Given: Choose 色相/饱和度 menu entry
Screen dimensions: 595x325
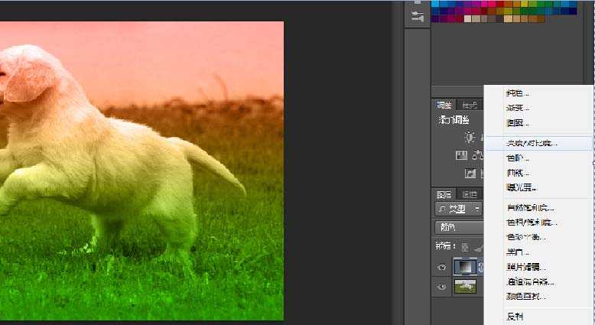Looking at the screenshot, I should tap(532, 223).
